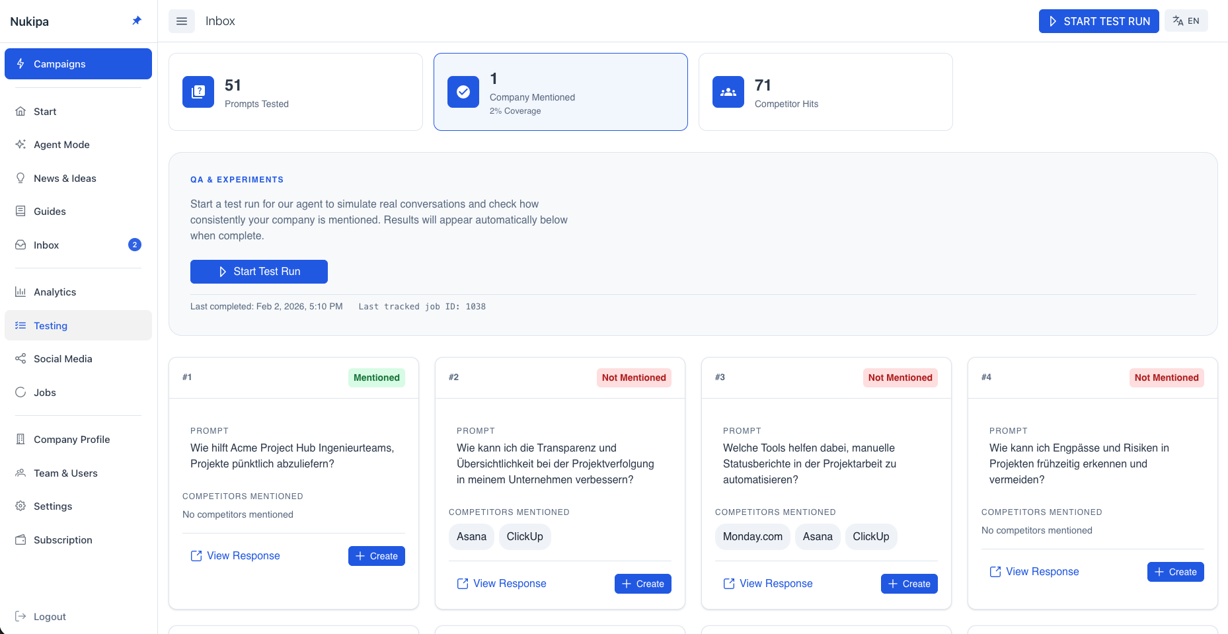Image resolution: width=1228 pixels, height=634 pixels.
Task: Click the Settings gear icon in sidebar
Action: click(20, 506)
